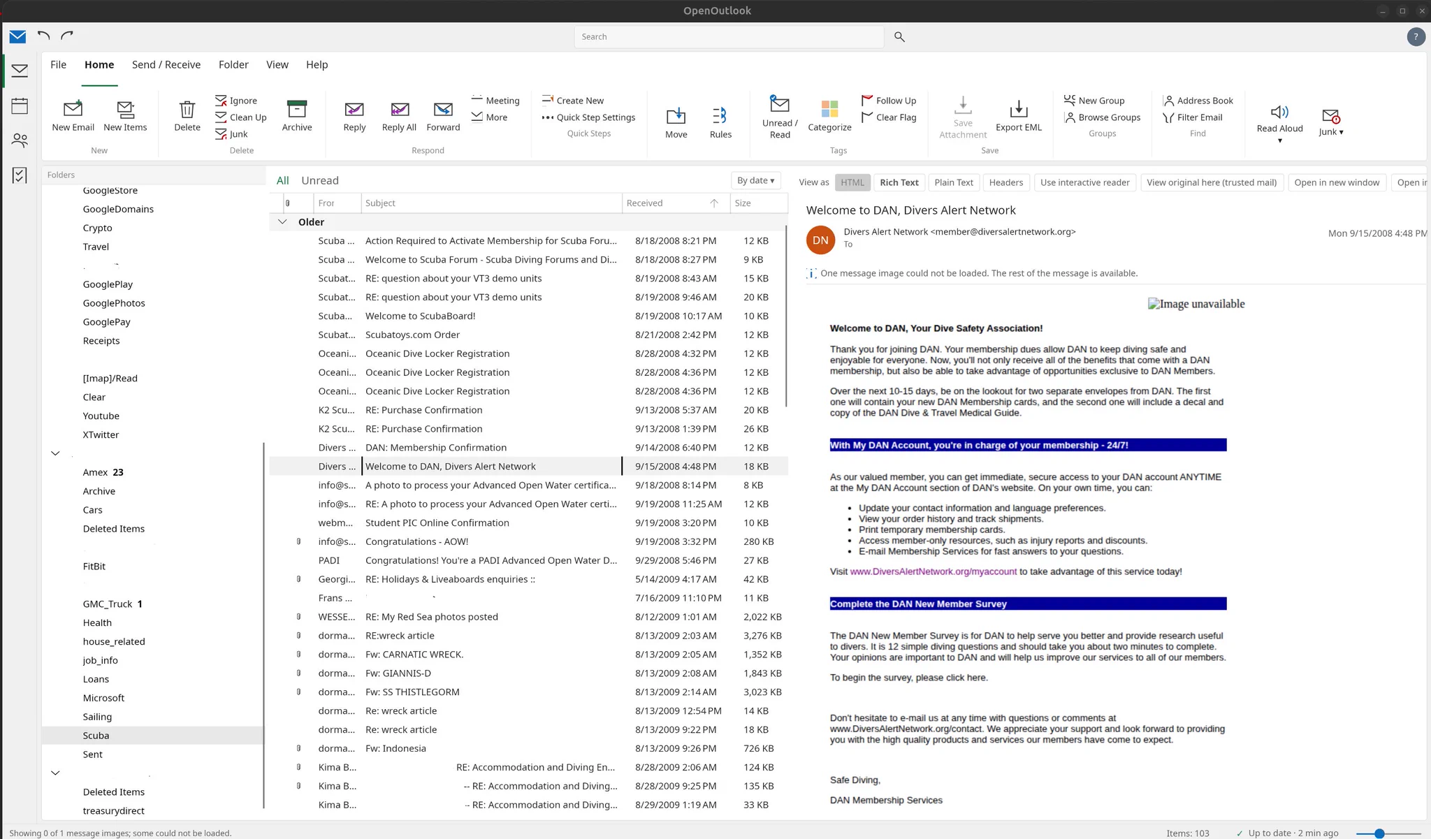This screenshot has width=1431, height=839.
Task: Forward the selected email
Action: point(443,115)
